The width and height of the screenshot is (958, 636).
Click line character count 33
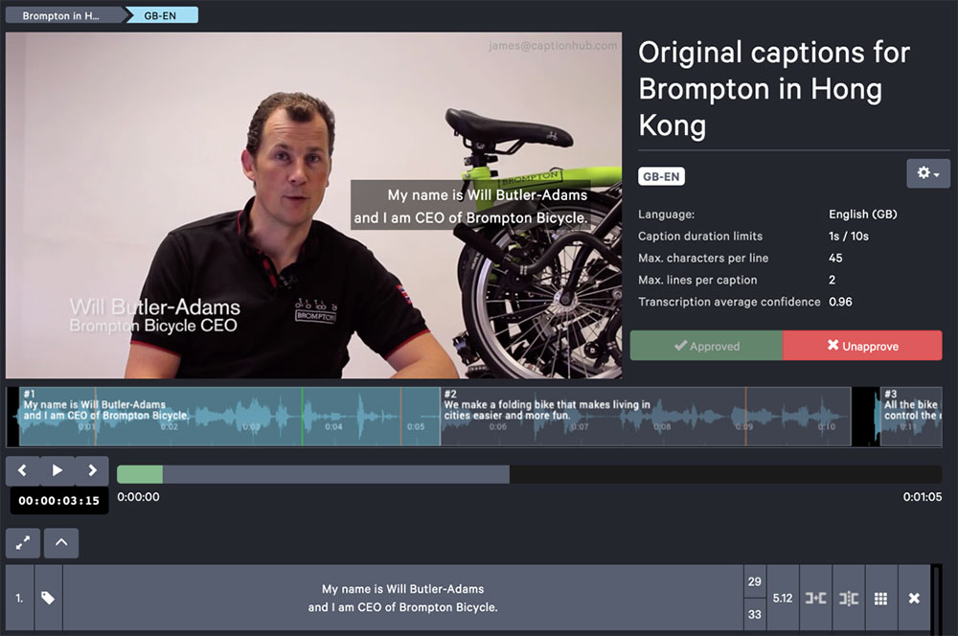(x=755, y=614)
